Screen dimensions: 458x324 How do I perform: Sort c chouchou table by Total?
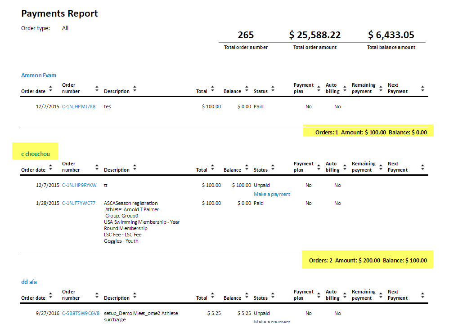point(212,168)
